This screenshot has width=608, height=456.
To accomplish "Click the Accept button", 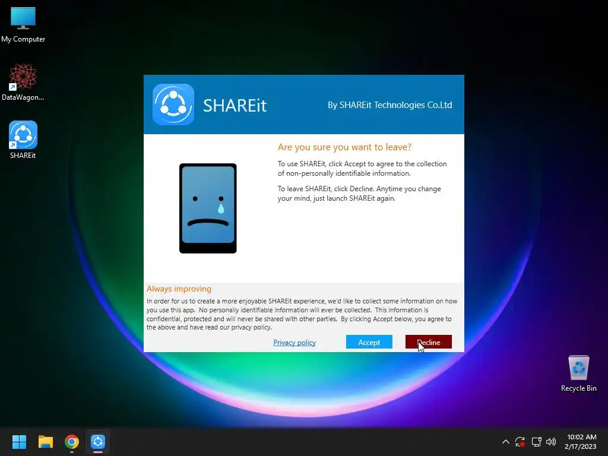I will (369, 342).
